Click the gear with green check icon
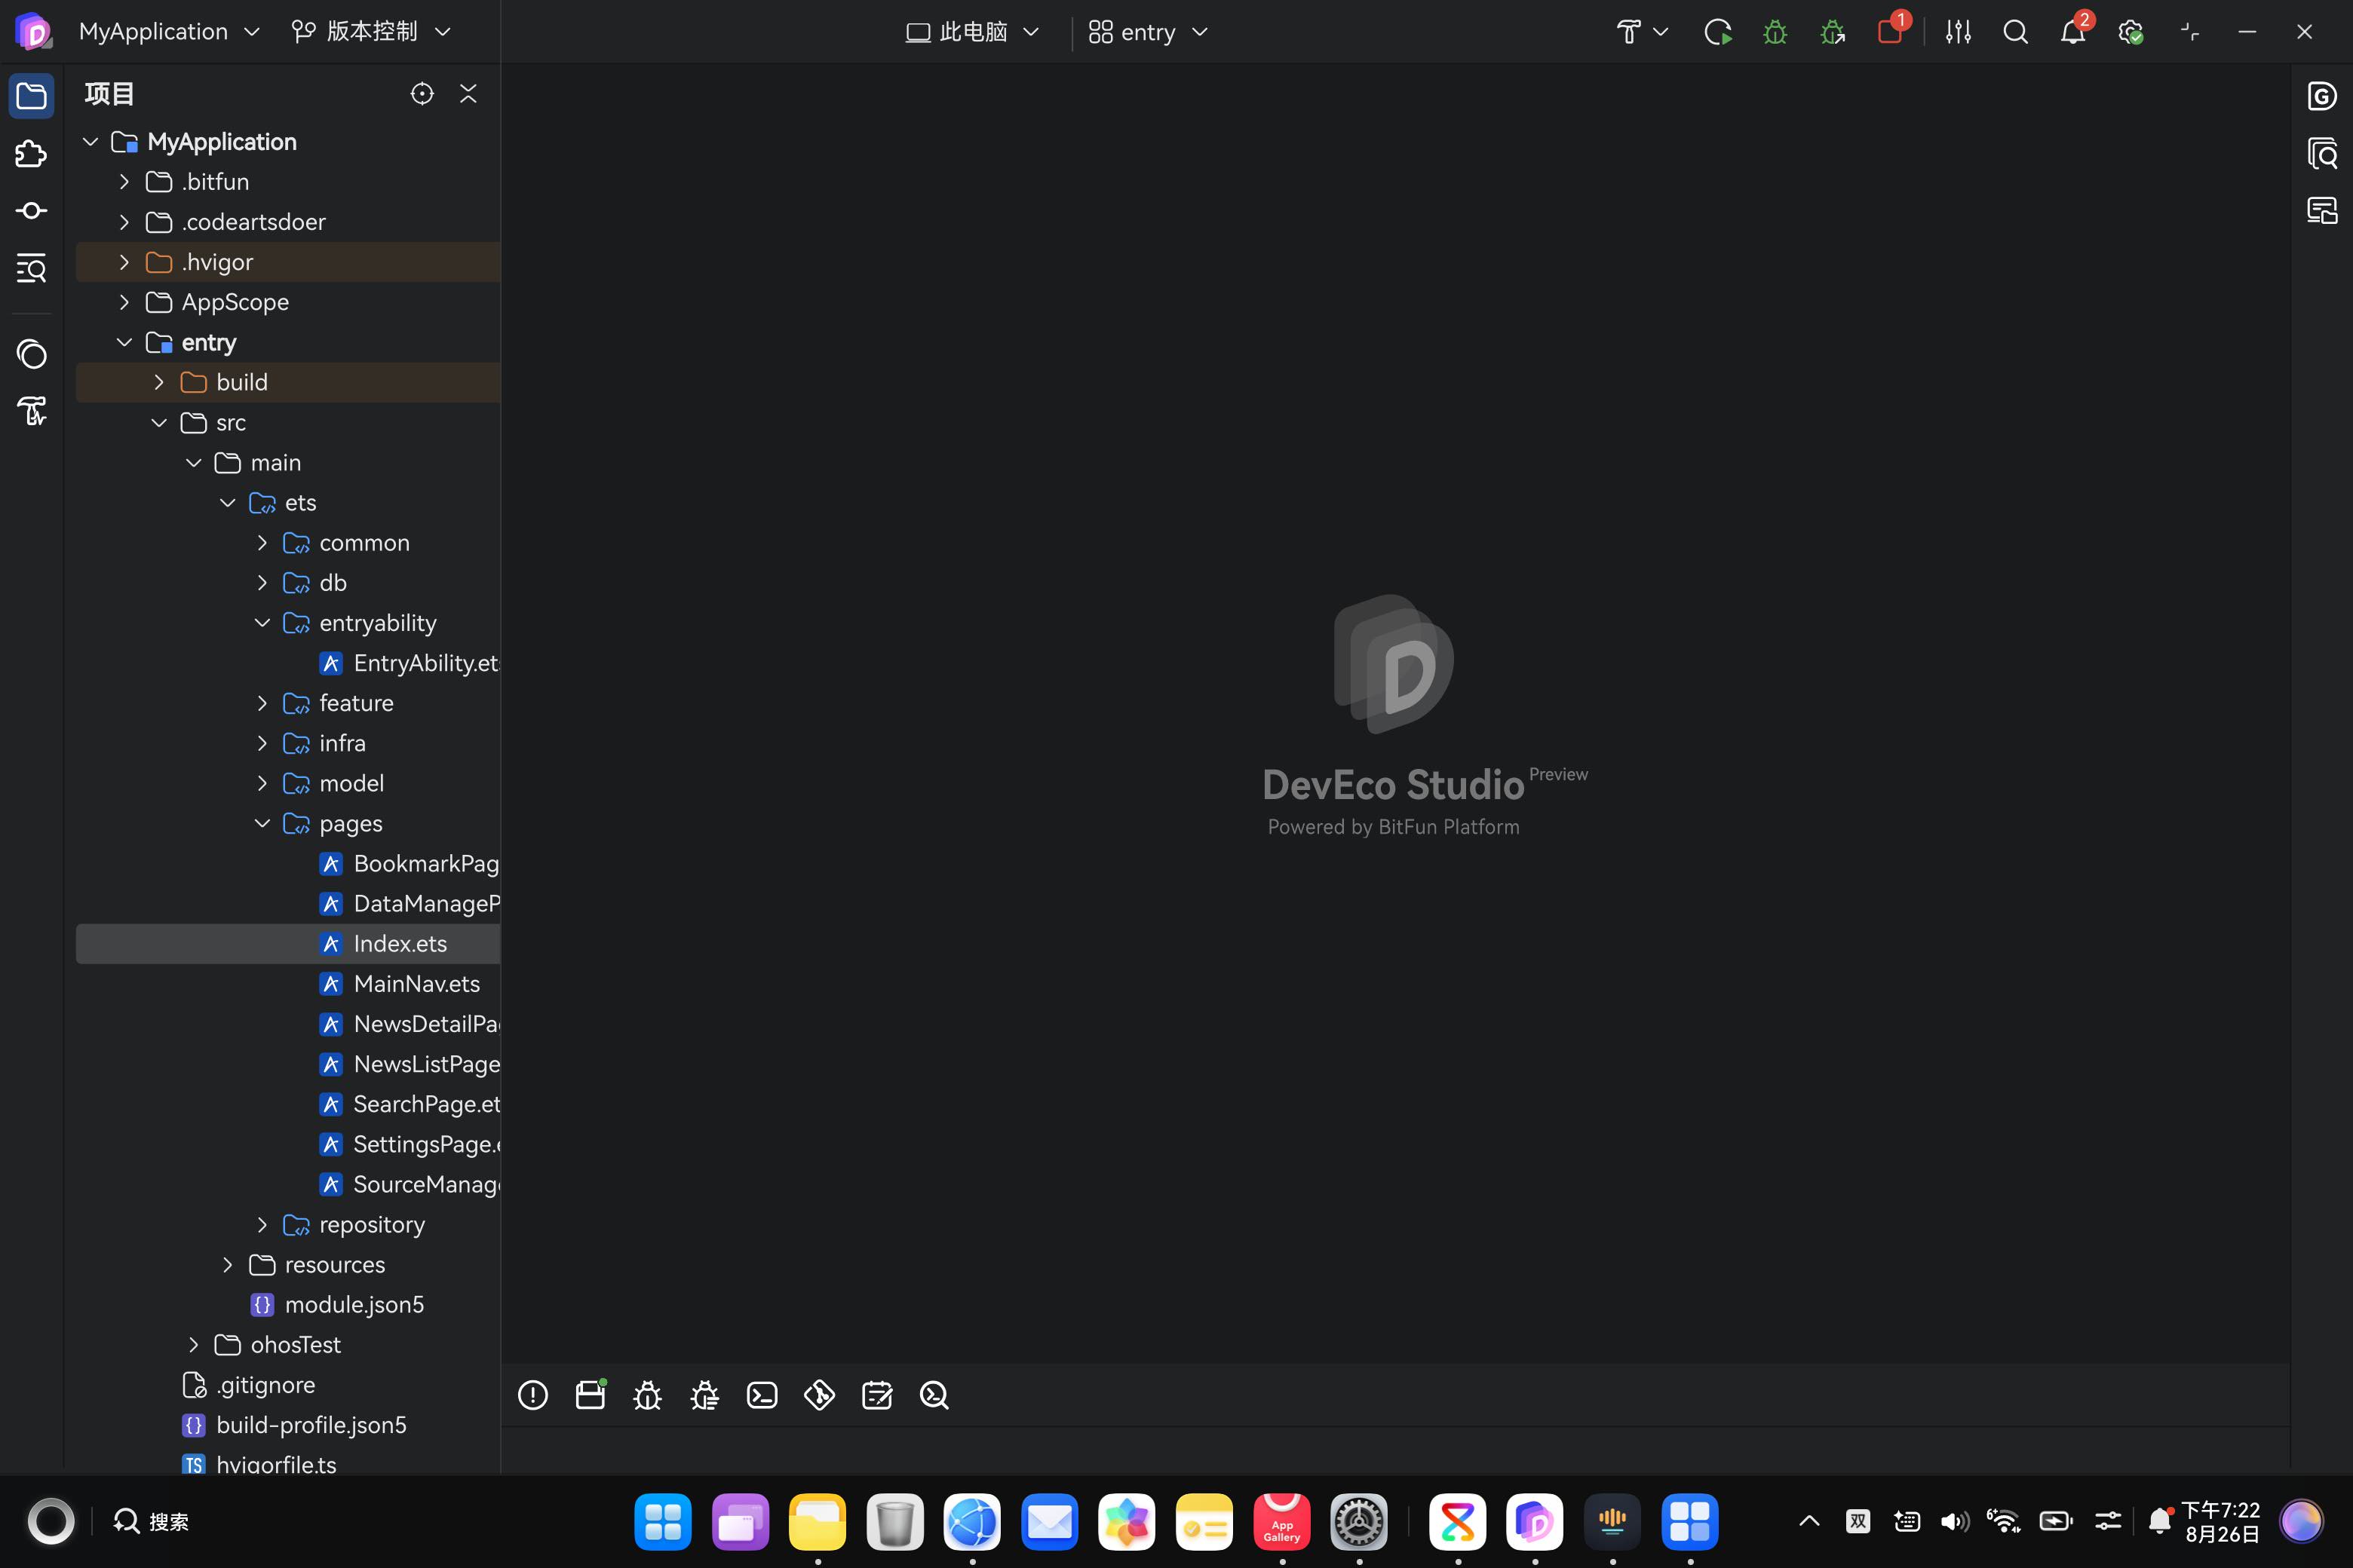The width and height of the screenshot is (2353, 1568). tap(2131, 32)
